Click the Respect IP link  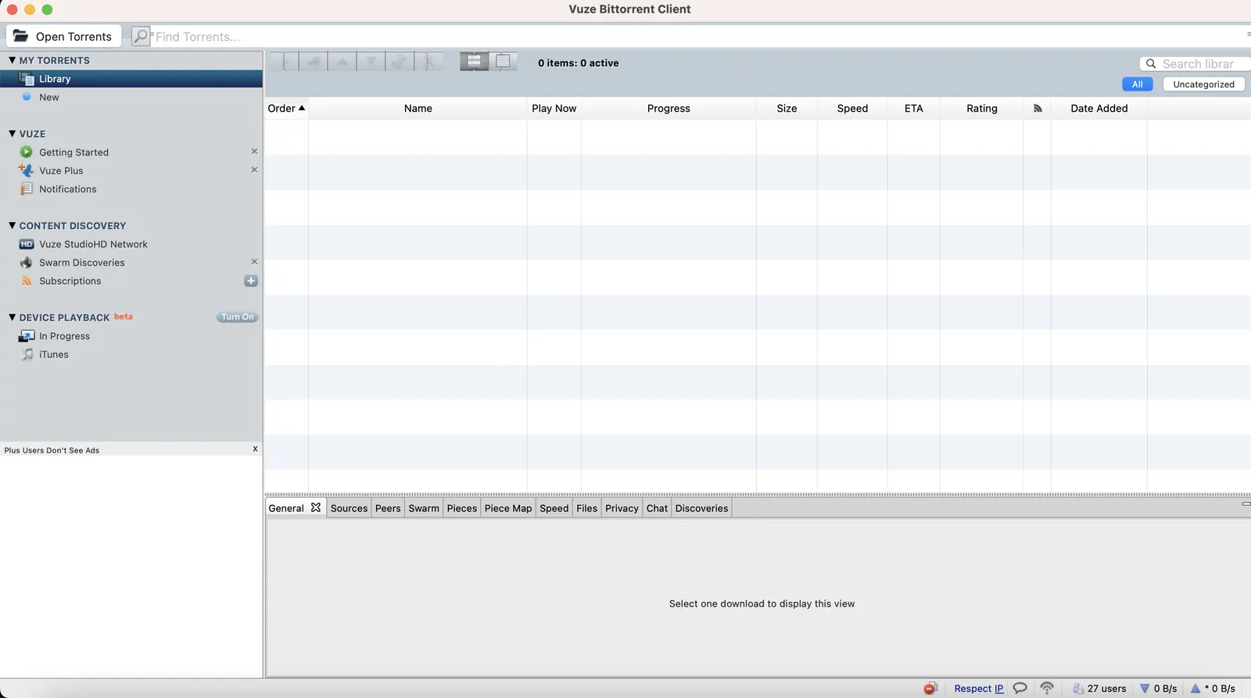pyautogui.click(x=979, y=689)
